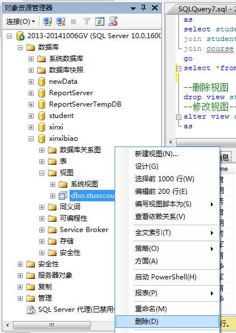This screenshot has width=236, height=333.
Task: Expand the xinxi database node
Action: (x=31, y=127)
